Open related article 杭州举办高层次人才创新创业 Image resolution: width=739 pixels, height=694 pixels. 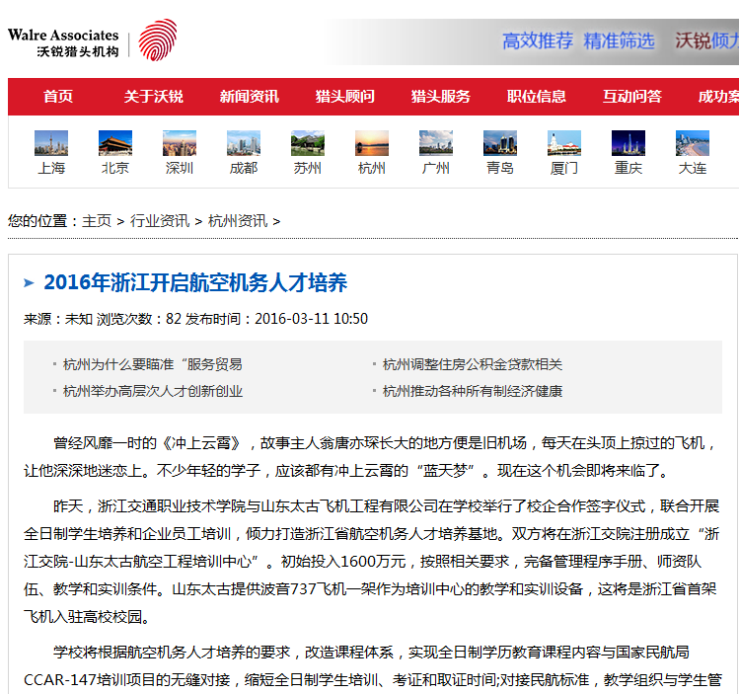[153, 391]
